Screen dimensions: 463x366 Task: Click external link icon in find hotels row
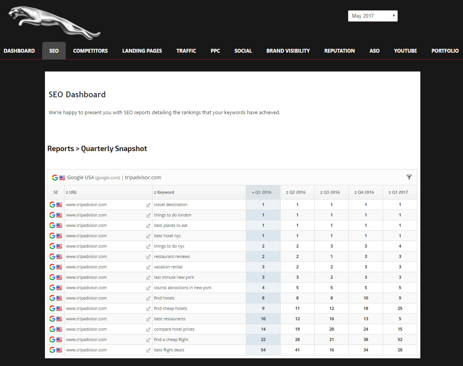pos(148,298)
